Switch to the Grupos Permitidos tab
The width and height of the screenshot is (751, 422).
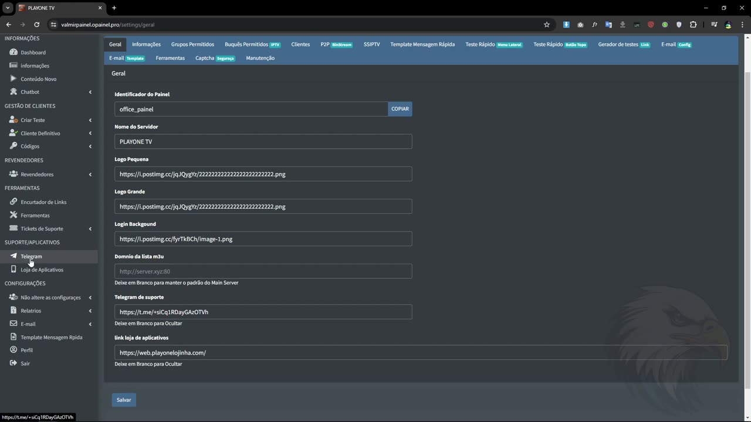[x=192, y=45]
